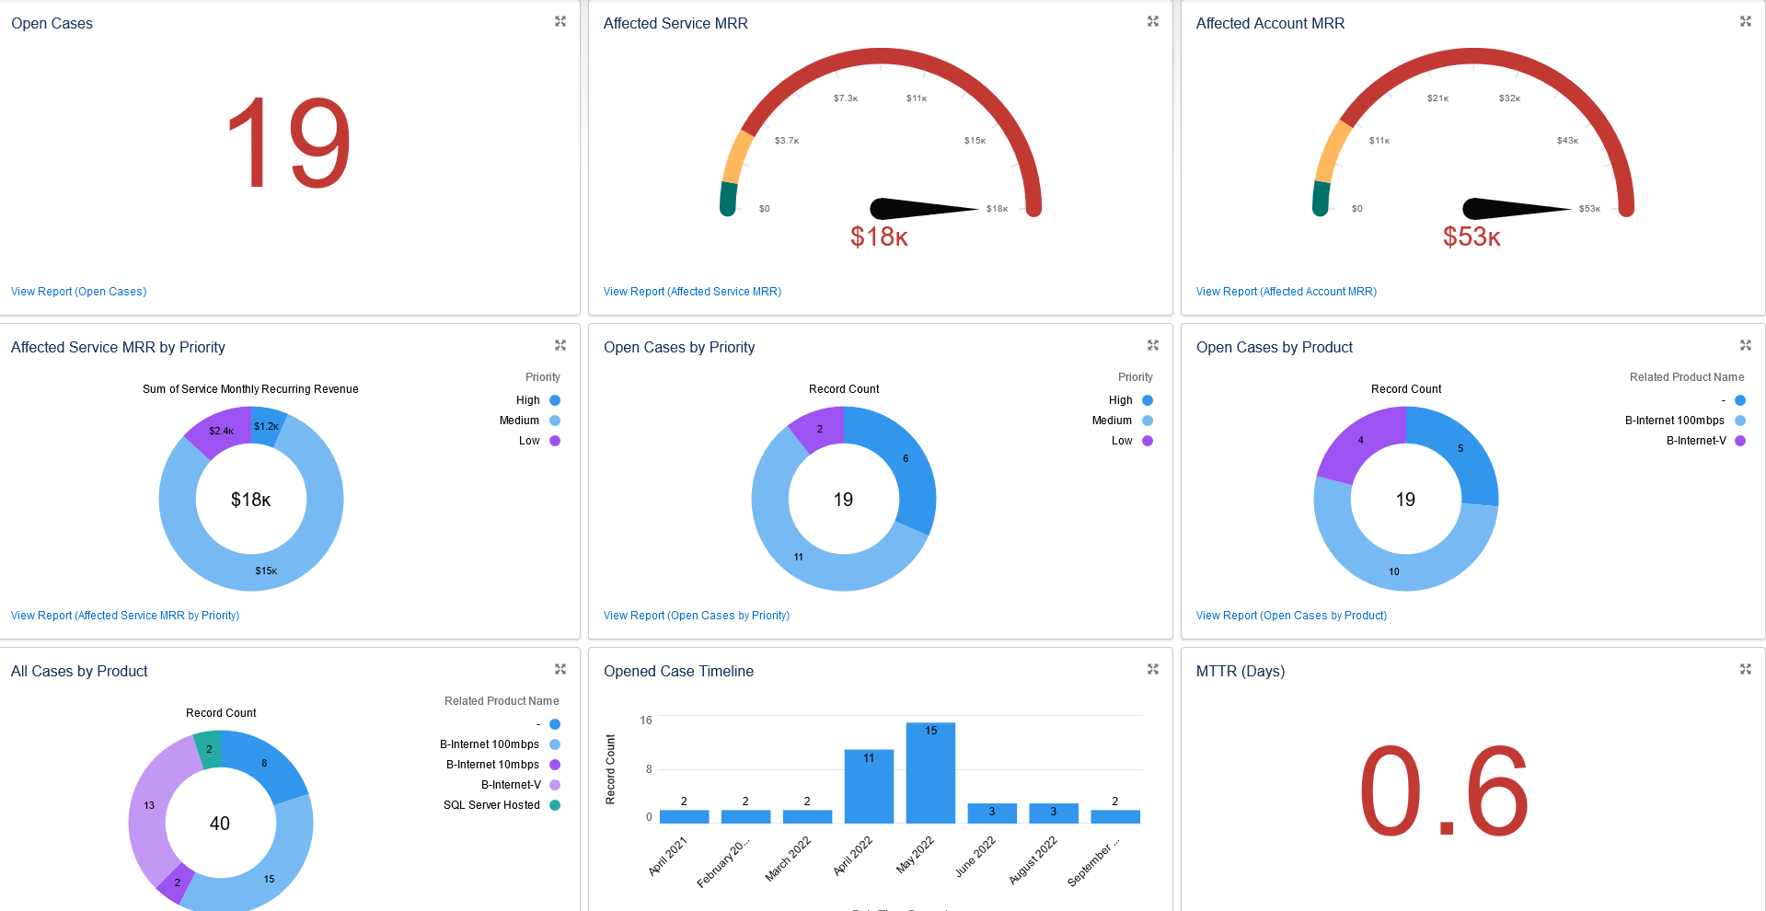The height and width of the screenshot is (911, 1766).
Task: Open View Report (Affected Account MRR) link
Action: [x=1287, y=292]
